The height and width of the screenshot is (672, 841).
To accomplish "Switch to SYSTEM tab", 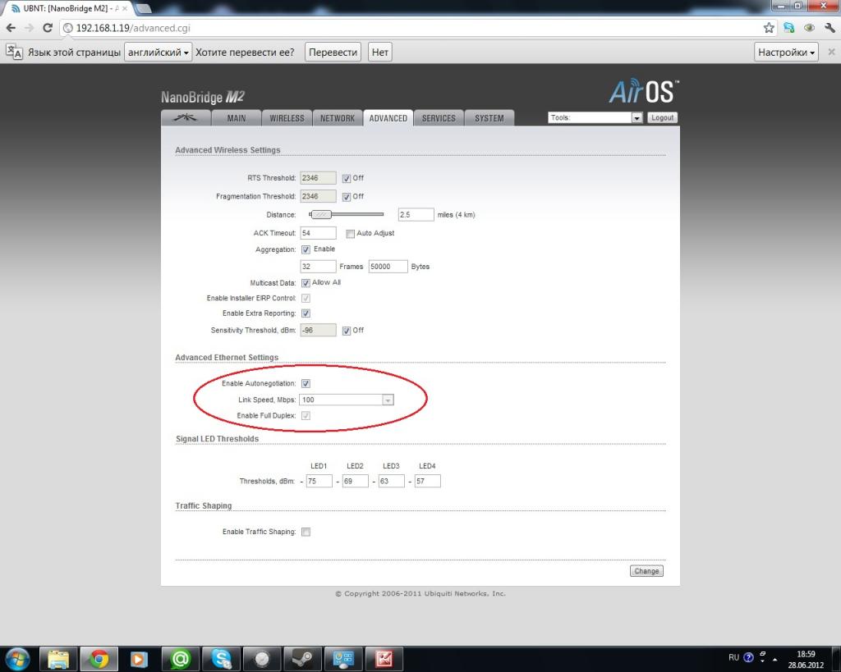I will coord(489,118).
